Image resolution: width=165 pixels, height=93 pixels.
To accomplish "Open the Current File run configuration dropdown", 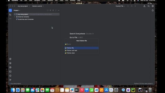I will click(120, 6).
